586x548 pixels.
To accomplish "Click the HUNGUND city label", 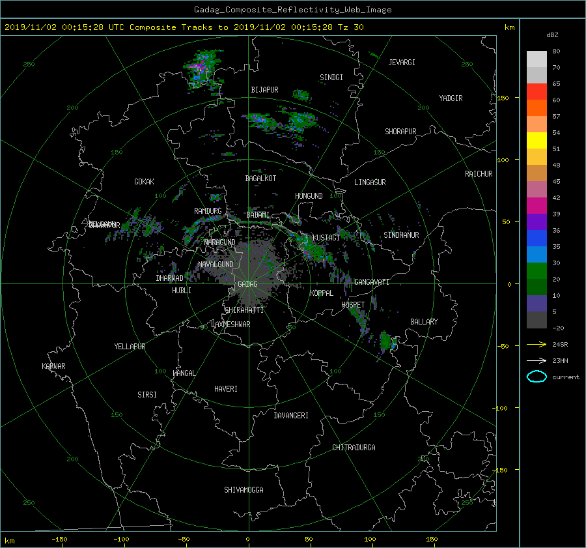I will coord(309,196).
